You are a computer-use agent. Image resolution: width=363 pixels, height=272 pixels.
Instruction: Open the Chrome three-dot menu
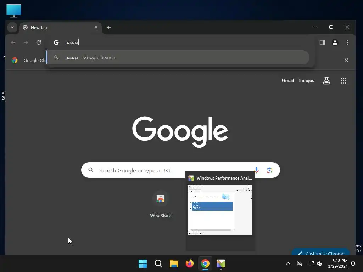tap(347, 42)
